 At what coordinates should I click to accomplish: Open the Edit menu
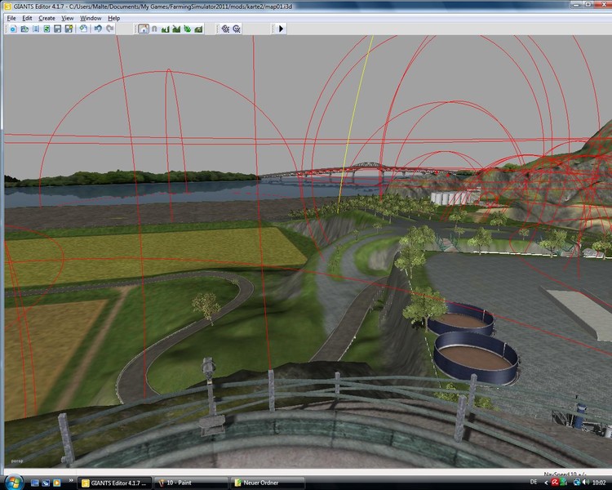[x=27, y=18]
